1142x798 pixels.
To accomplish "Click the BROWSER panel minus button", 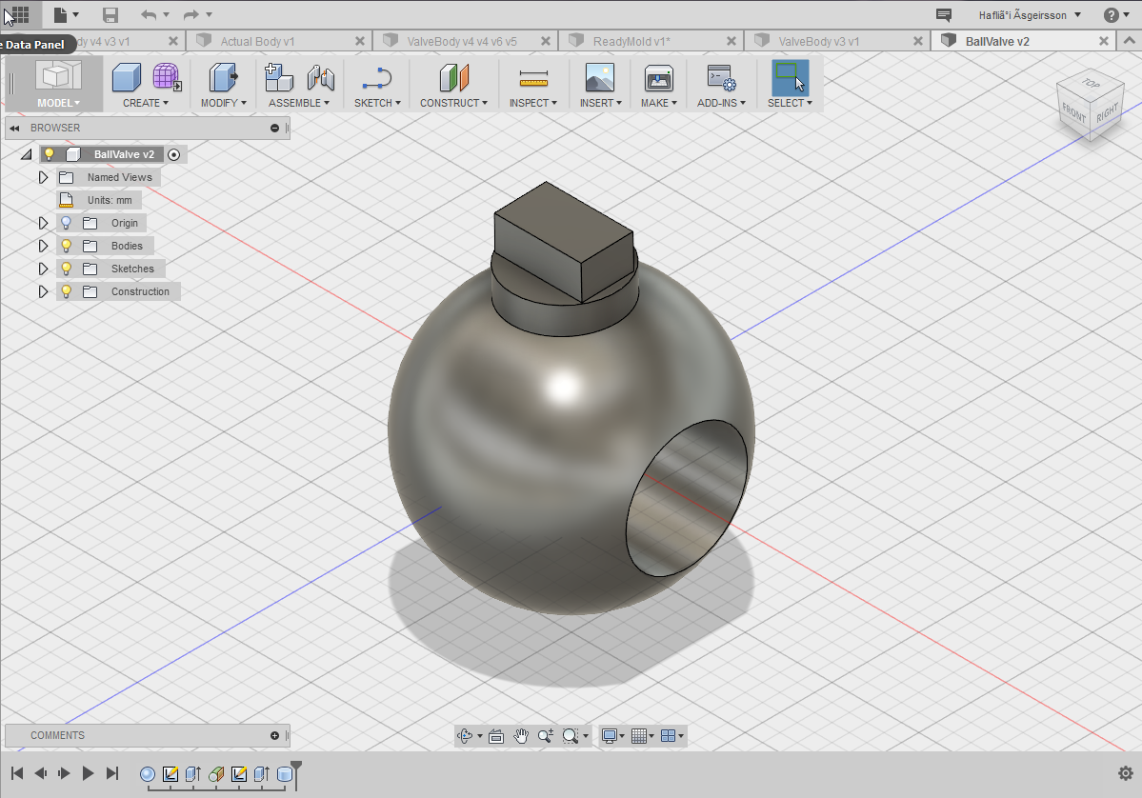I will [274, 129].
